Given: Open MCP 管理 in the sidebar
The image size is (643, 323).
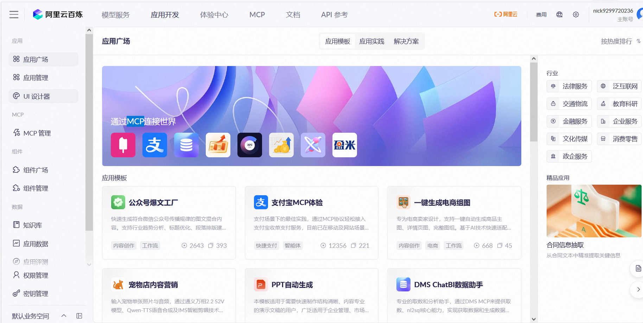Looking at the screenshot, I should point(43,133).
